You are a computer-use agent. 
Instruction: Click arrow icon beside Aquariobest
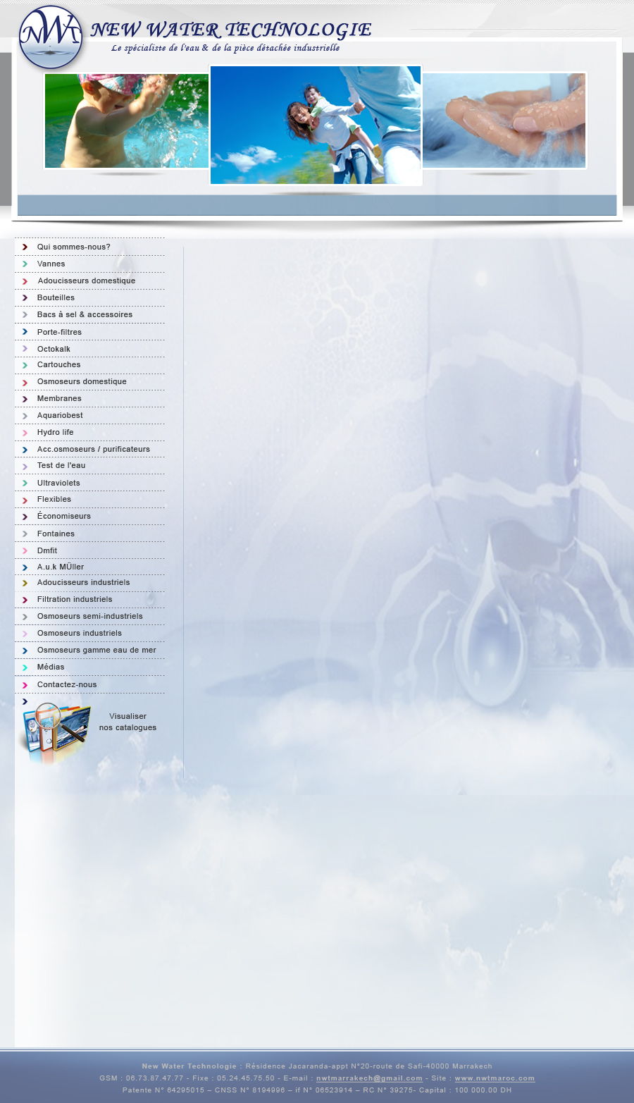pos(25,416)
